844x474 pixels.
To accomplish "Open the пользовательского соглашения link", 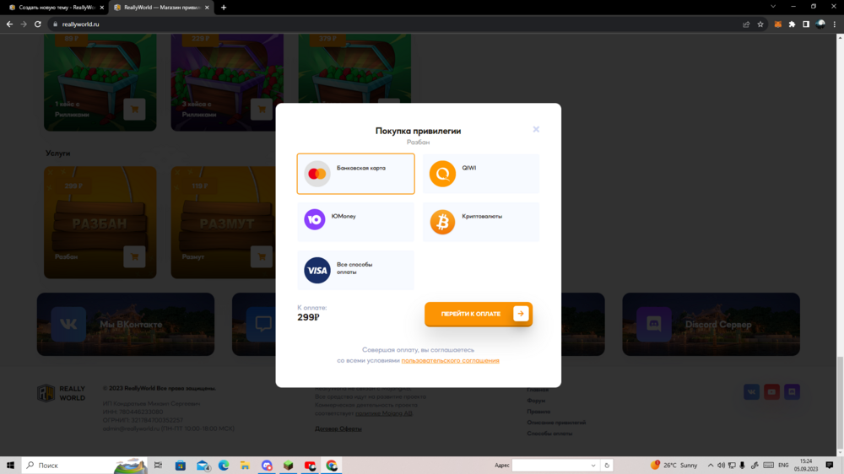I will (x=450, y=360).
